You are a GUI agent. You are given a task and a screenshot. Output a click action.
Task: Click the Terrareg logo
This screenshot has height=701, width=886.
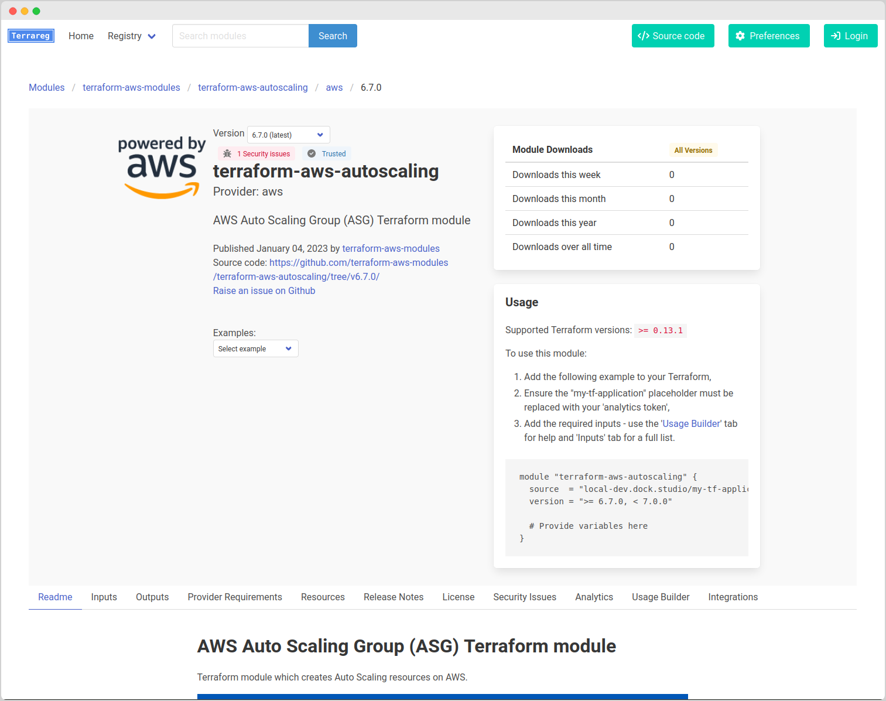pos(31,36)
